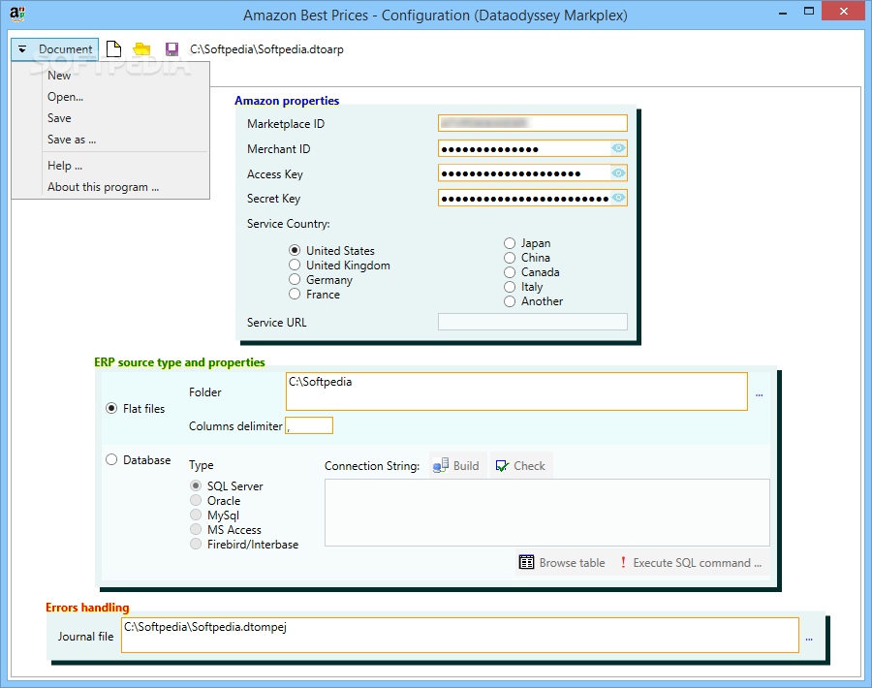The image size is (872, 688).
Task: Click the Amazon properties heading
Action: click(287, 101)
